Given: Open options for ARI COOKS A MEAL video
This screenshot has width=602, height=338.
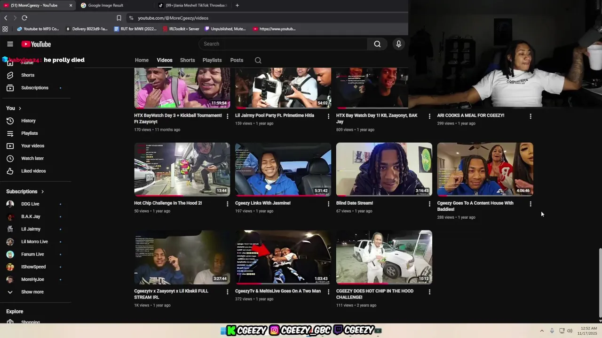Looking at the screenshot, I should coord(530,116).
